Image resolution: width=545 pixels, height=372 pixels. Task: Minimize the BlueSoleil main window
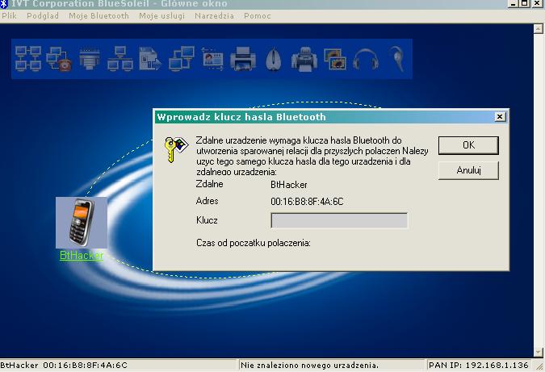tap(514, 3)
